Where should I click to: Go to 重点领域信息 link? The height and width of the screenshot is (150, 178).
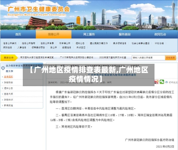point(120,43)
